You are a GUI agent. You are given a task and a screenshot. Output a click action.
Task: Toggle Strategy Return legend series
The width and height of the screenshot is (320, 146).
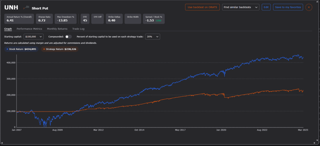click(60, 49)
